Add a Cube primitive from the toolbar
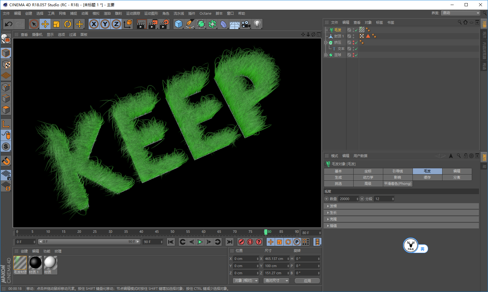Image resolution: width=488 pixels, height=292 pixels. 179,24
